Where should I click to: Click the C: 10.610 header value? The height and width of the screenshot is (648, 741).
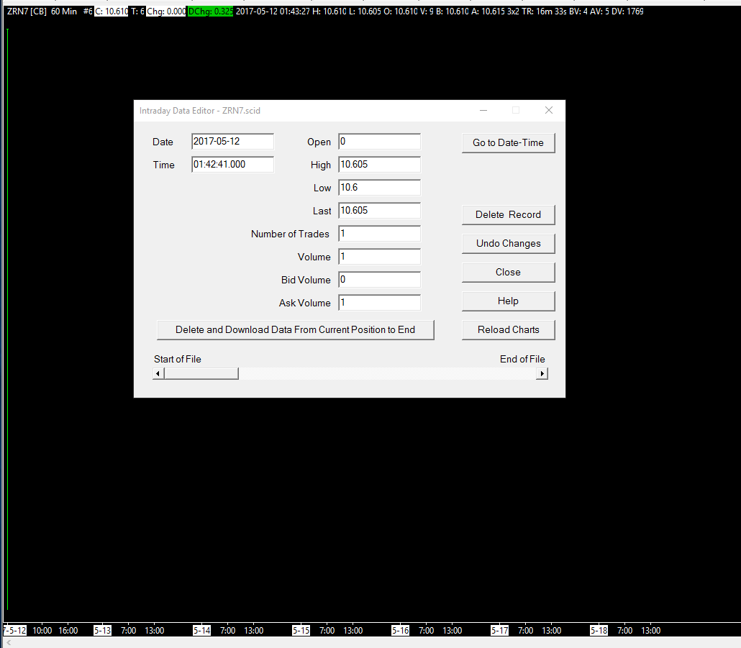(112, 12)
